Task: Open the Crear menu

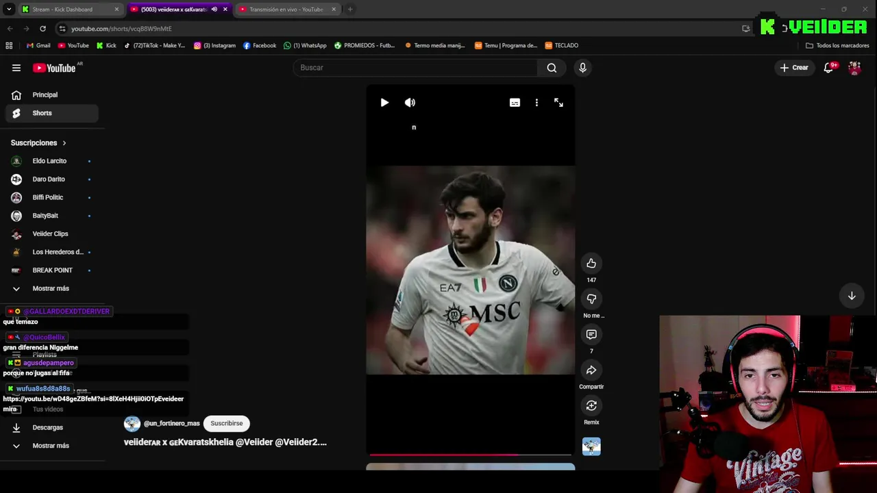Action: click(794, 68)
